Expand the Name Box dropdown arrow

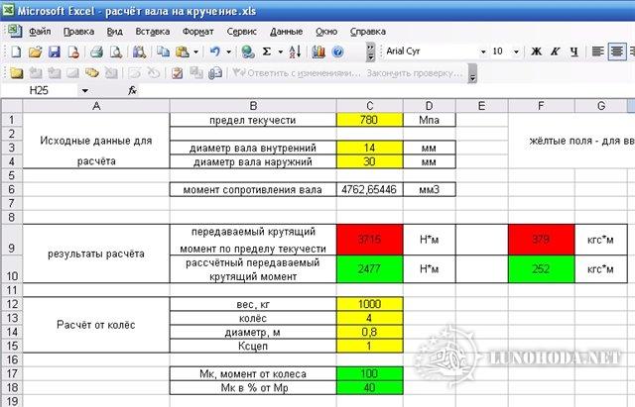83,90
